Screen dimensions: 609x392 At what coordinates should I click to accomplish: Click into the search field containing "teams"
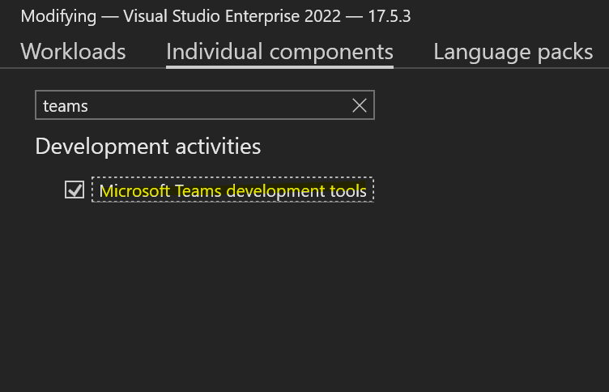pyautogui.click(x=194, y=105)
